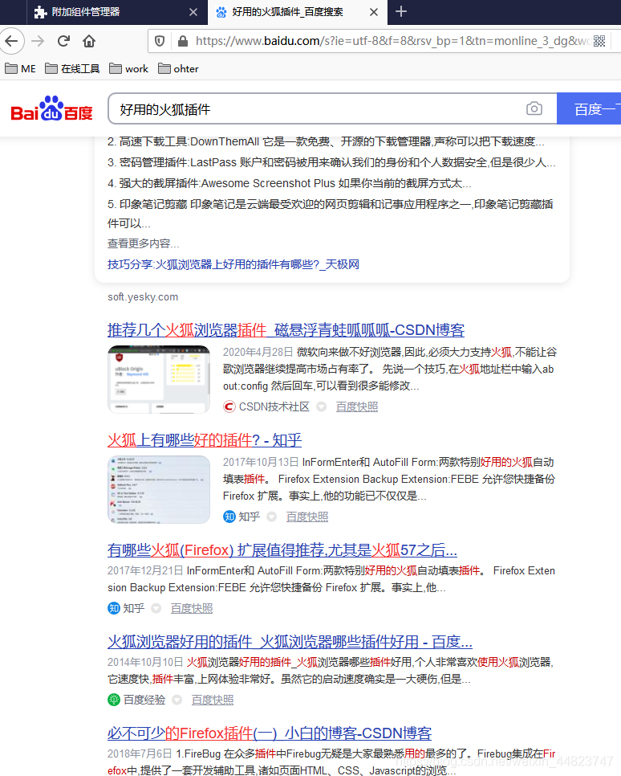621x776 pixels.
Task: Open the ohter bookmarks folder
Action: click(x=178, y=69)
